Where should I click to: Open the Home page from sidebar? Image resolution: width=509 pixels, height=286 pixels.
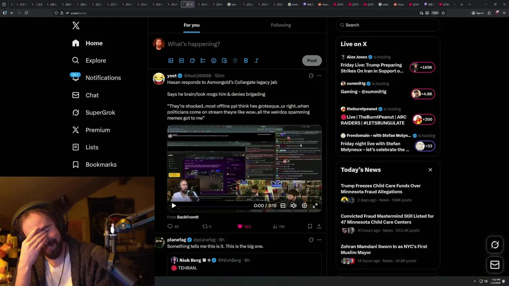point(87,43)
